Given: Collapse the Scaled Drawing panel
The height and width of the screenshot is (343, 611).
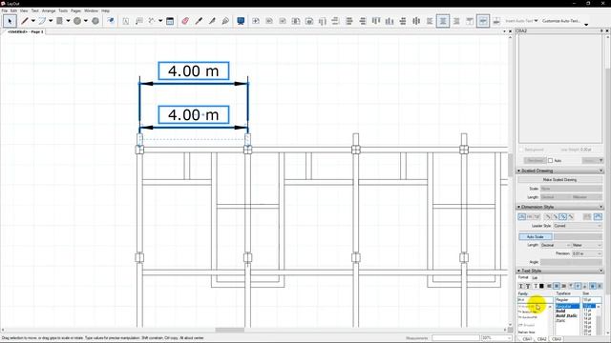Looking at the screenshot, I should coord(519,171).
